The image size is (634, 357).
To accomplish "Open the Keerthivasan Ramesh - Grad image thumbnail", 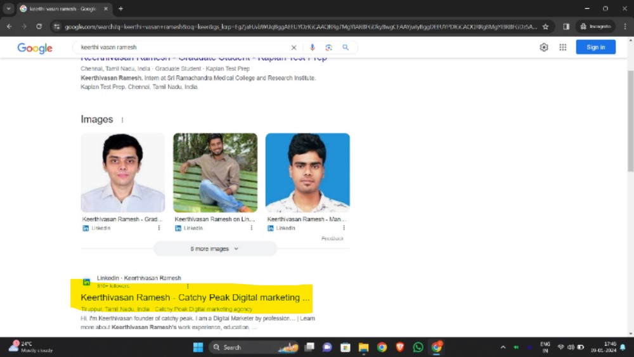I will click(123, 172).
